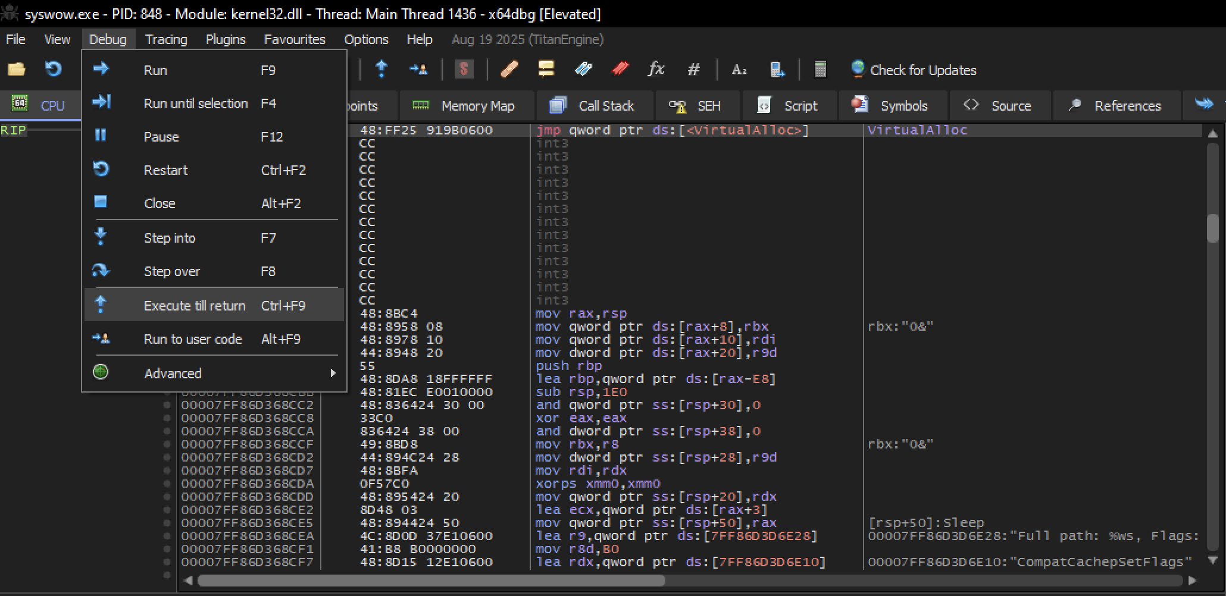The image size is (1226, 596).
Task: Click the hash (#) toolbar icon
Action: point(693,70)
